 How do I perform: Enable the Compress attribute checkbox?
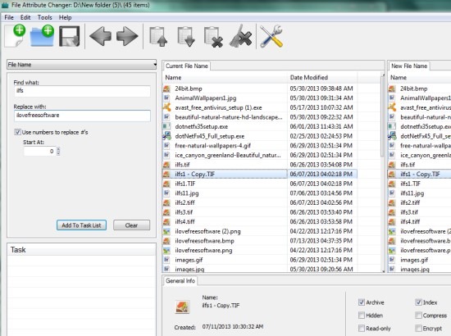(418, 315)
